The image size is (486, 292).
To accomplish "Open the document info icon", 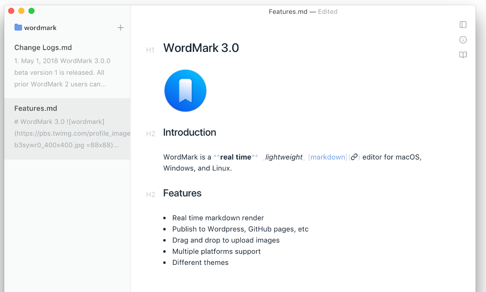I will [463, 40].
